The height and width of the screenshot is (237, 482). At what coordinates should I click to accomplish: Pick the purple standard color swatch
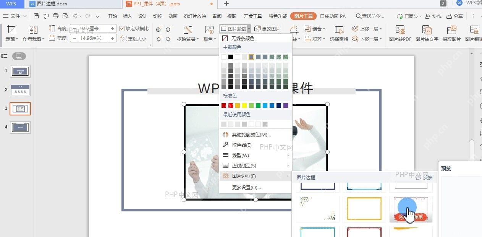click(286, 106)
